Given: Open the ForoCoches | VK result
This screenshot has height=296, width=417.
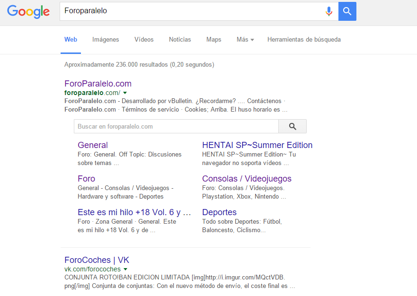Looking at the screenshot, I should [97, 260].
